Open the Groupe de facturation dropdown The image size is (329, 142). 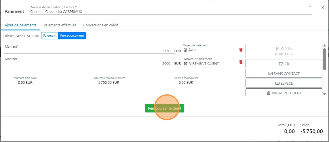pos(310,6)
